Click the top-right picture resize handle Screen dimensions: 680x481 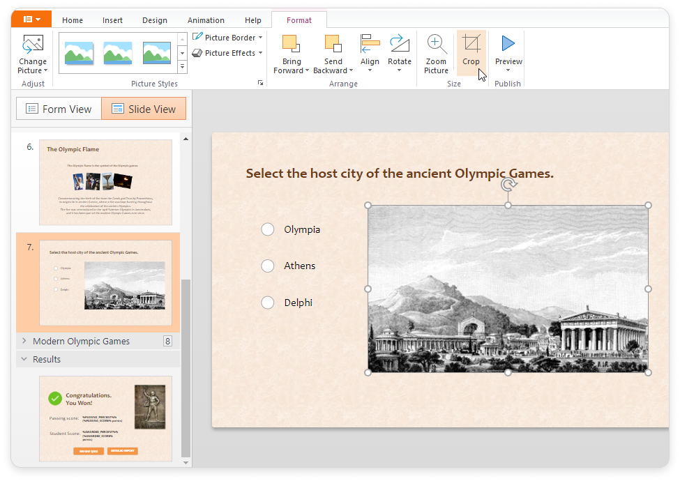click(649, 205)
